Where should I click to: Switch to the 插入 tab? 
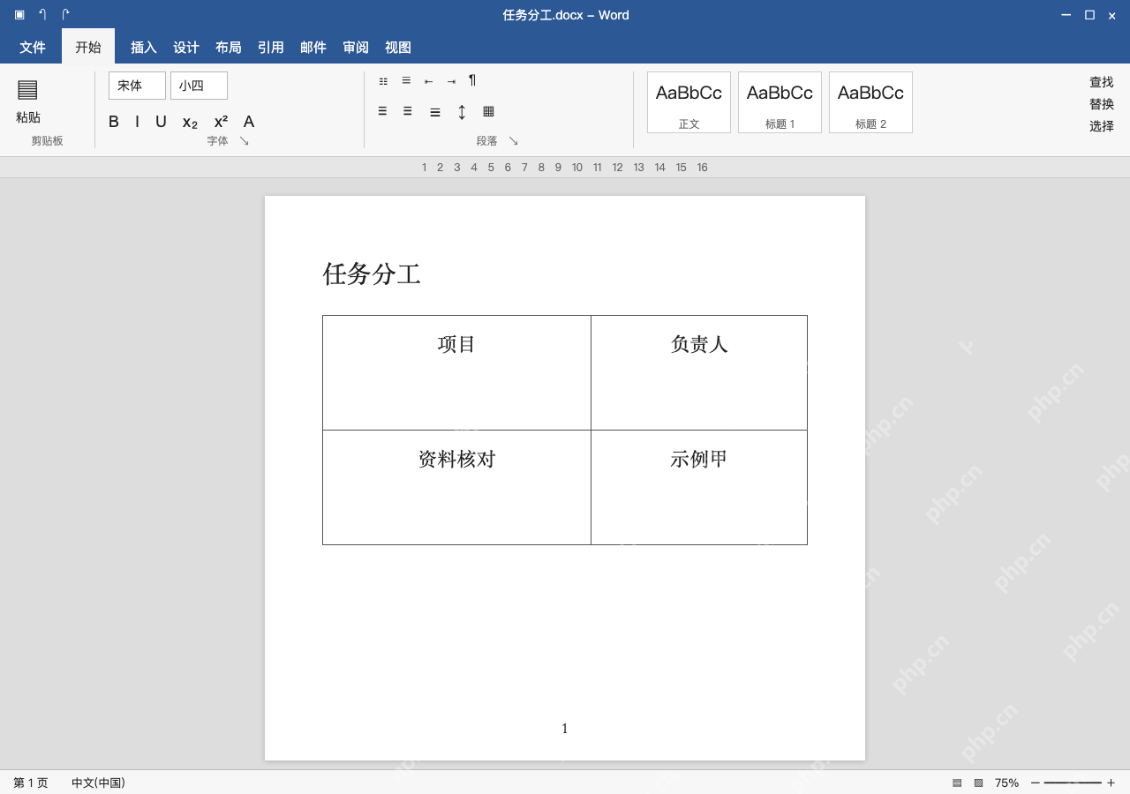[144, 48]
